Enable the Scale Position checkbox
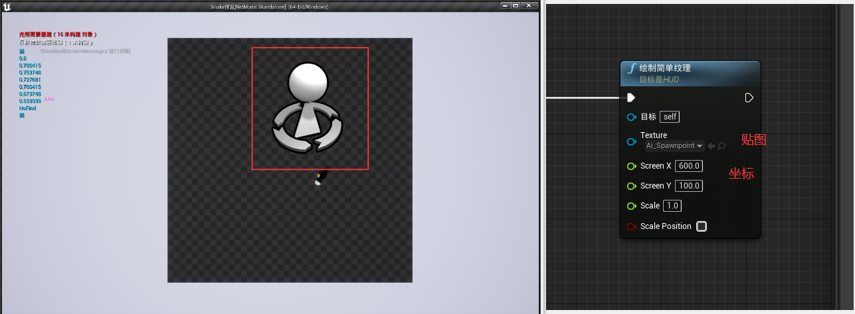The width and height of the screenshot is (855, 314). point(702,226)
